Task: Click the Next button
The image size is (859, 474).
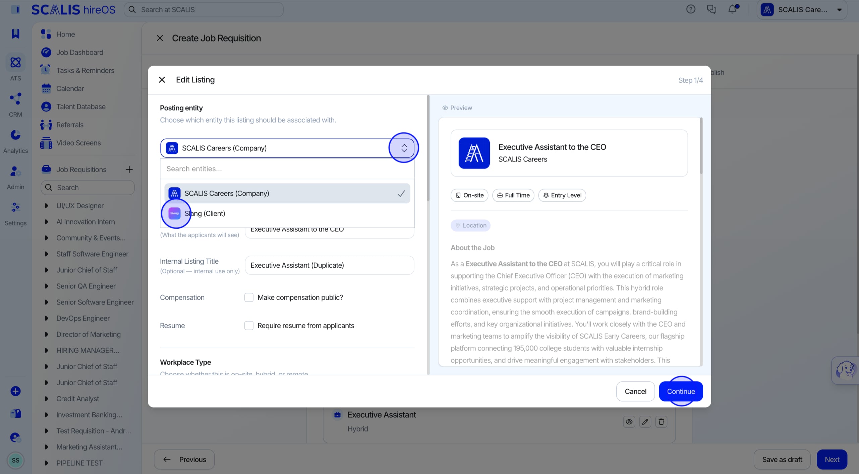Action: point(832,460)
